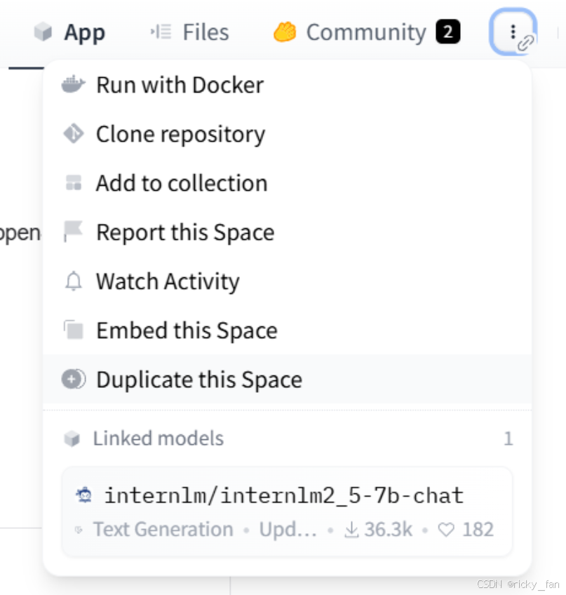Click the flag Report icon
The image size is (566, 595).
point(73,231)
